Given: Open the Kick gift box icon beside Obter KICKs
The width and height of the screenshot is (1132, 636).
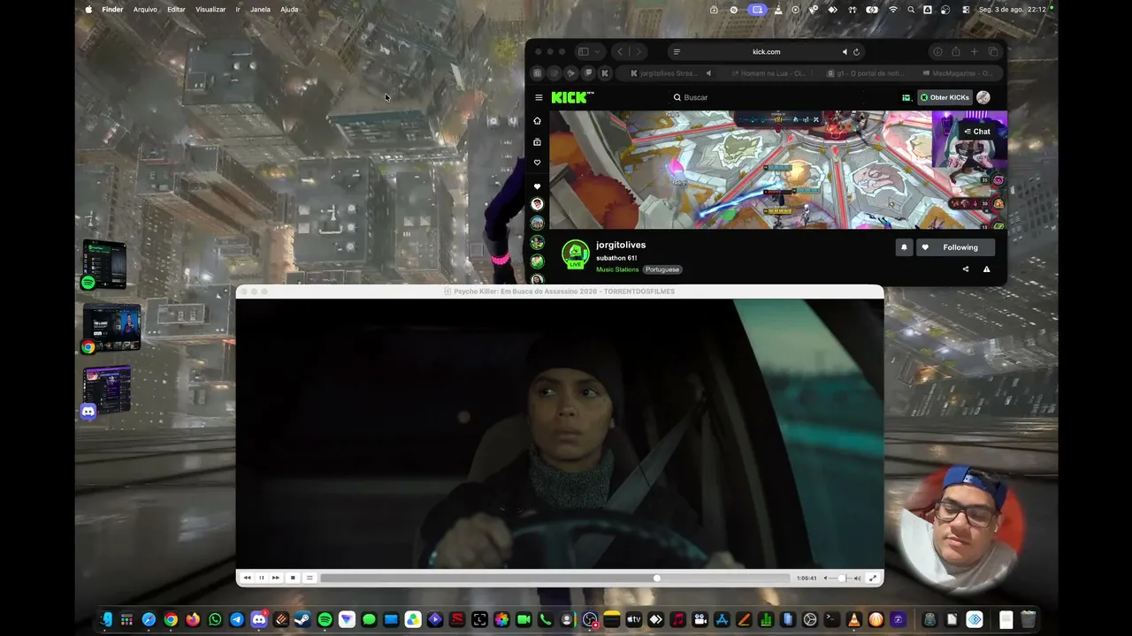Looking at the screenshot, I should click(906, 97).
